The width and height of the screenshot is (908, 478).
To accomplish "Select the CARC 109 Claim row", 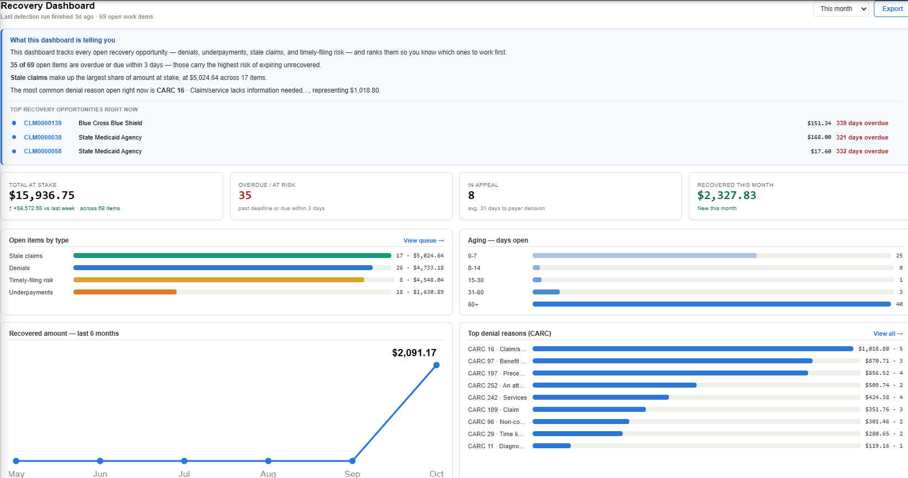I will 686,410.
